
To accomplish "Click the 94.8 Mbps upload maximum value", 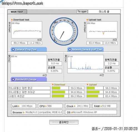I will click(111, 92).
